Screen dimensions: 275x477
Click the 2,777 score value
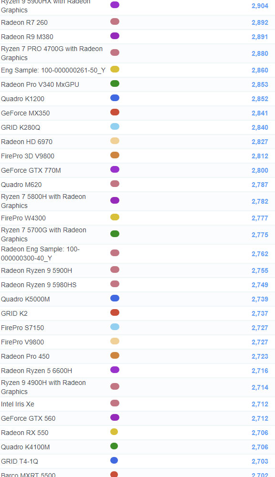(260, 218)
